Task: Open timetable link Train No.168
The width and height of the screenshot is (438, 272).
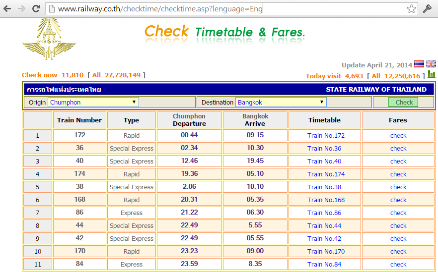Action: [326, 200]
